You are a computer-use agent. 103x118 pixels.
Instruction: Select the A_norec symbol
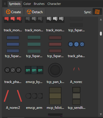point(76,69)
